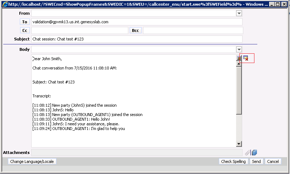The width and height of the screenshot is (290, 174).
Task: Click 'I need your assistance, please.' line
Action: coord(76,124)
